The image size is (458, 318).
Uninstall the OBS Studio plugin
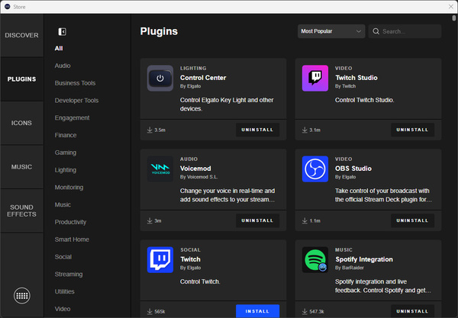(x=412, y=220)
